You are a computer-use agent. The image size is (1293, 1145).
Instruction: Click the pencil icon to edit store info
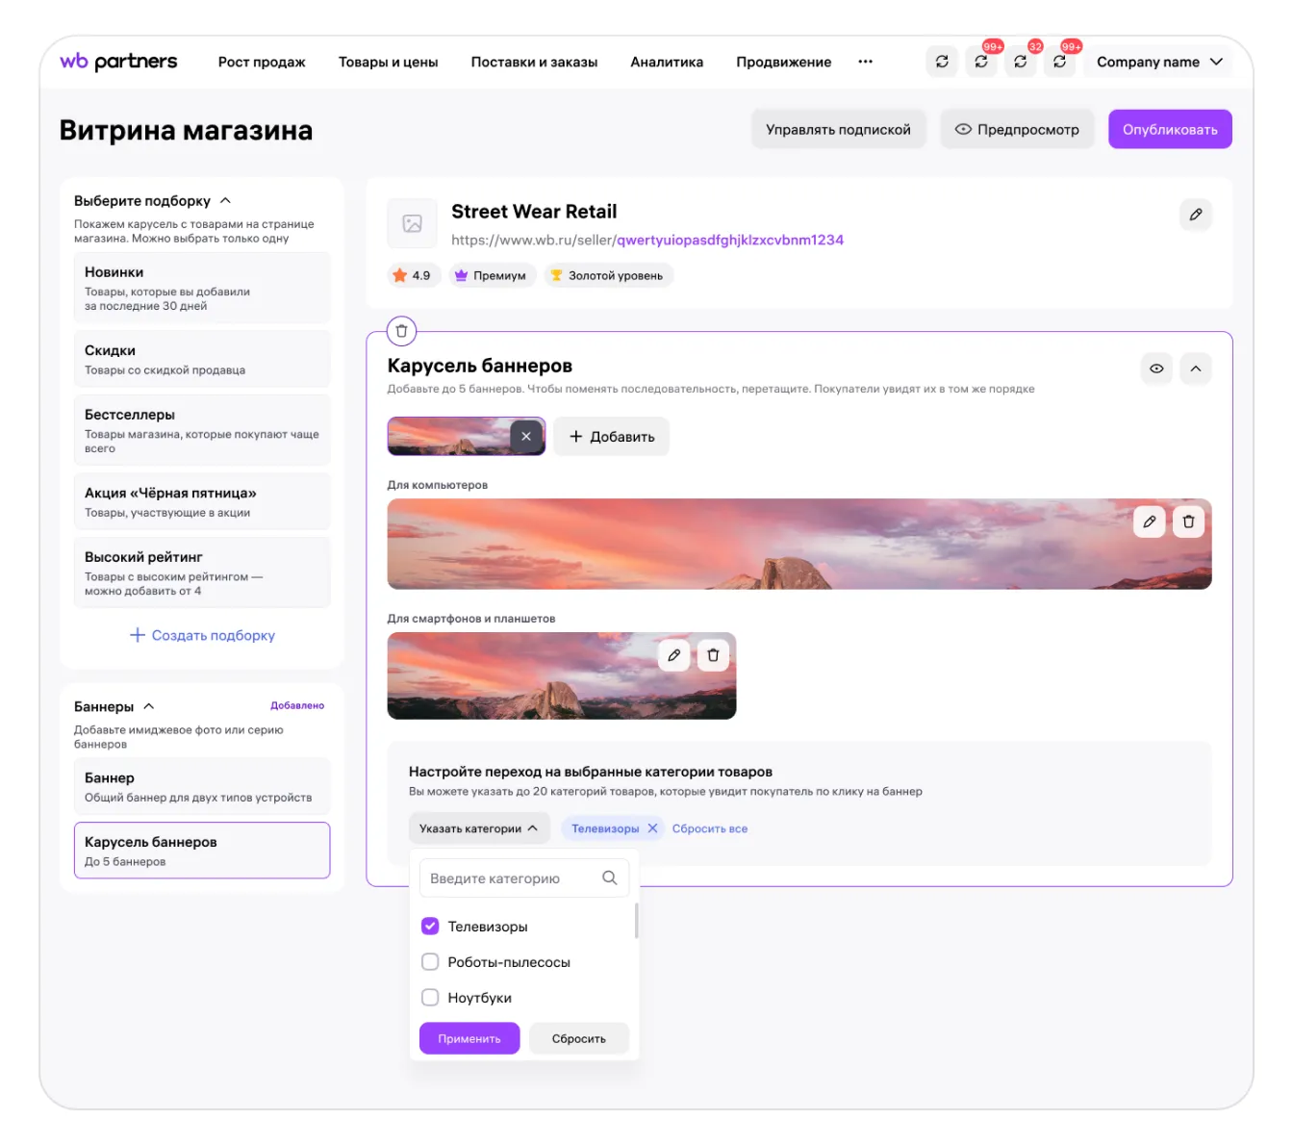(x=1195, y=215)
